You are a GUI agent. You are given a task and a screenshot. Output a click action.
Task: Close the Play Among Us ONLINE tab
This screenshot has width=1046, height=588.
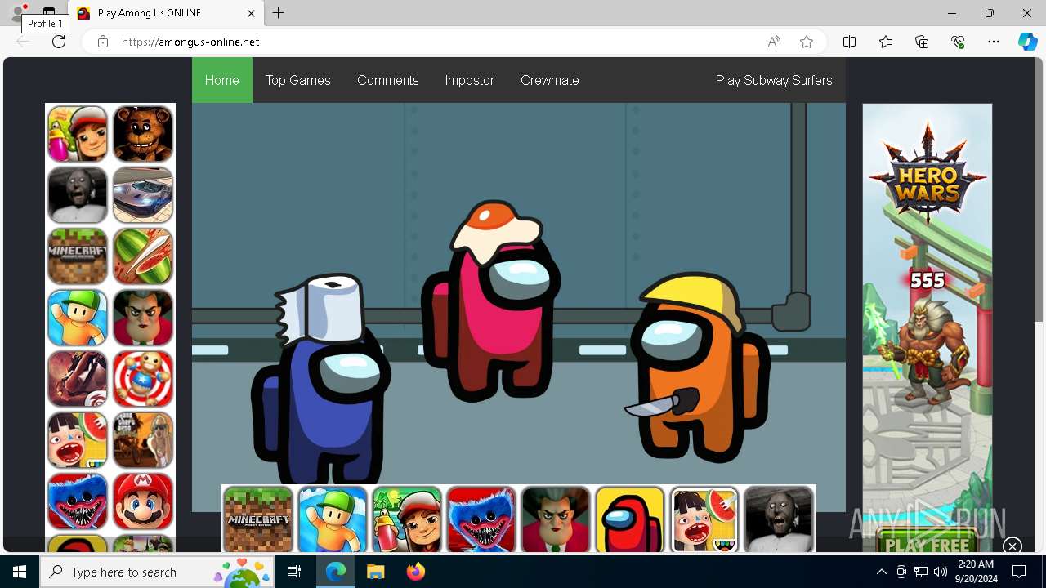252,13
